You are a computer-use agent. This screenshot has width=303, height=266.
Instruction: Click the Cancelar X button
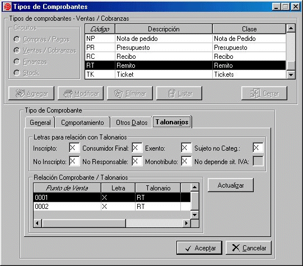pyautogui.click(x=249, y=248)
